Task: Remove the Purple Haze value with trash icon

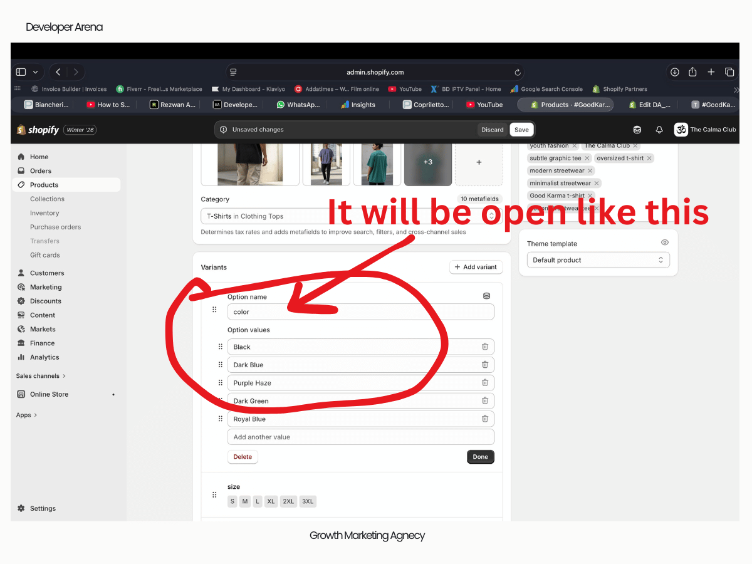Action: [x=484, y=383]
